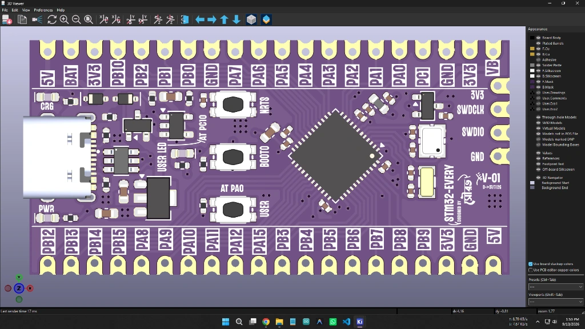This screenshot has width=585, height=329.
Task: Copy 3D image to clipboard icon
Action: tap(22, 19)
